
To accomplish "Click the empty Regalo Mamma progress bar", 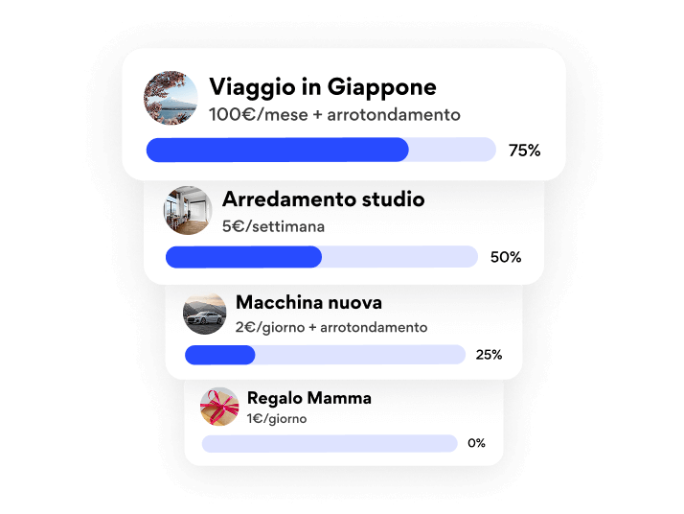I will click(329, 443).
